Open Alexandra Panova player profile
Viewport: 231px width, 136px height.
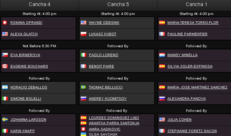(x=187, y=99)
